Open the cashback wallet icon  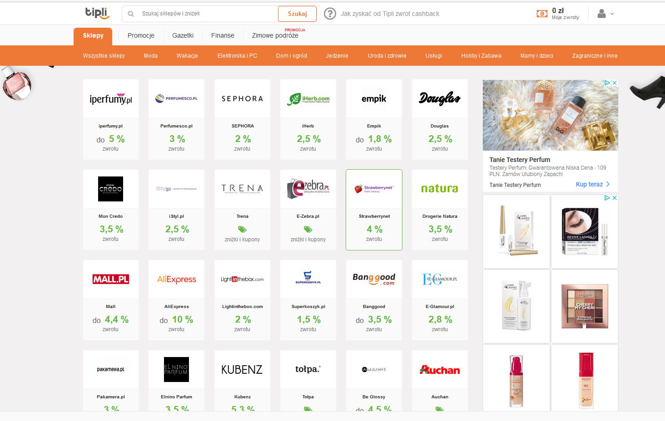tap(542, 14)
